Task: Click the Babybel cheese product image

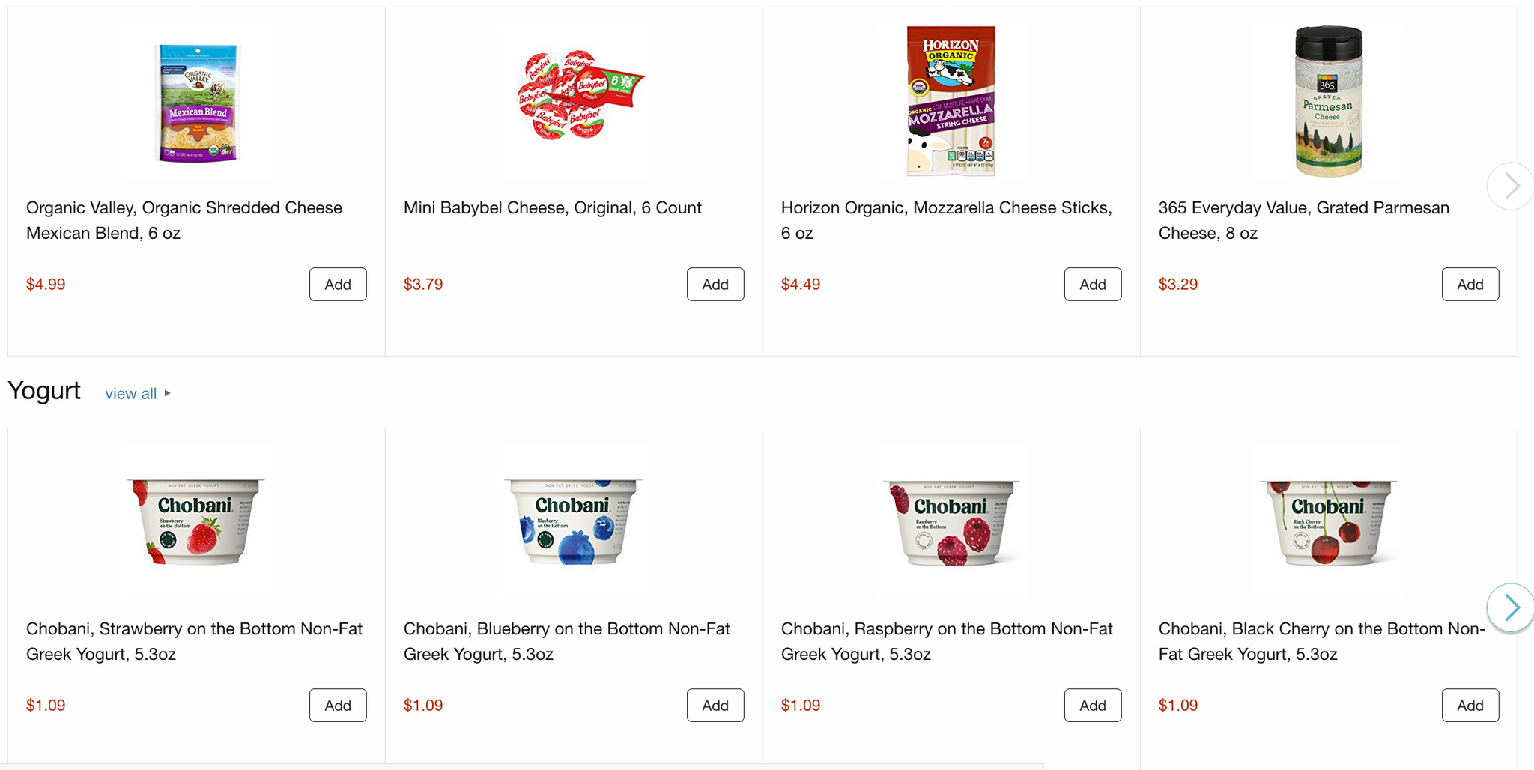Action: click(x=575, y=101)
